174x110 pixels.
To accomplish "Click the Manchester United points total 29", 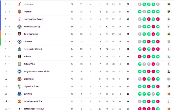I will pyautogui.click(x=128, y=101).
